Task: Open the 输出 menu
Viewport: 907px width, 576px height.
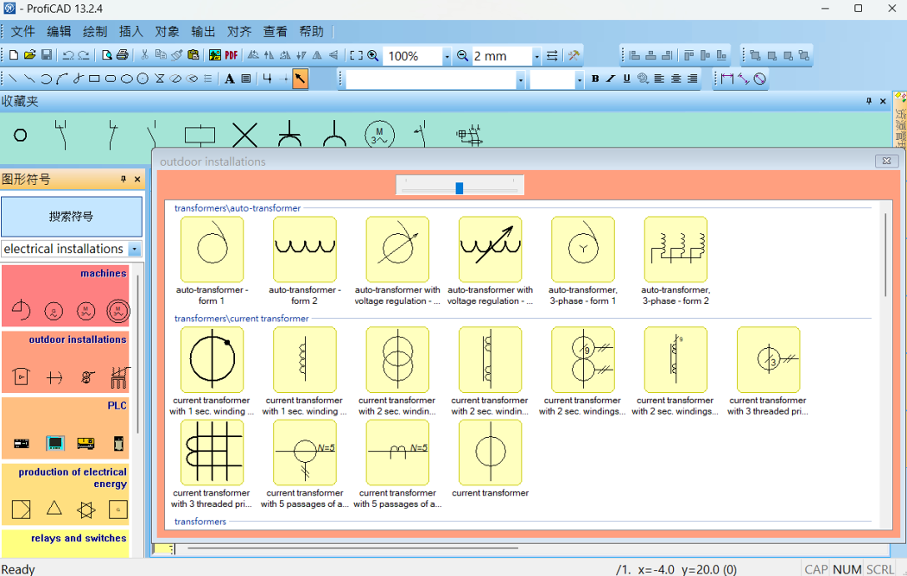Action: [203, 32]
